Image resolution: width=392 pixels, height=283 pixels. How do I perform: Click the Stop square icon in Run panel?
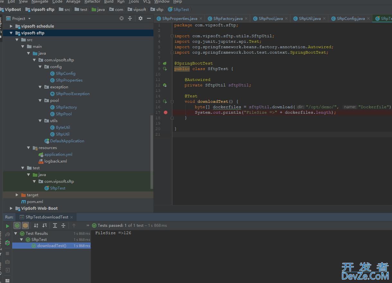[7, 253]
